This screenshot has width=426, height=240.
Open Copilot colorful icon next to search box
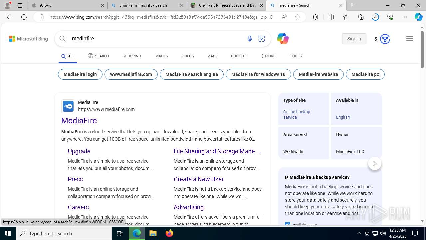[x=283, y=39]
